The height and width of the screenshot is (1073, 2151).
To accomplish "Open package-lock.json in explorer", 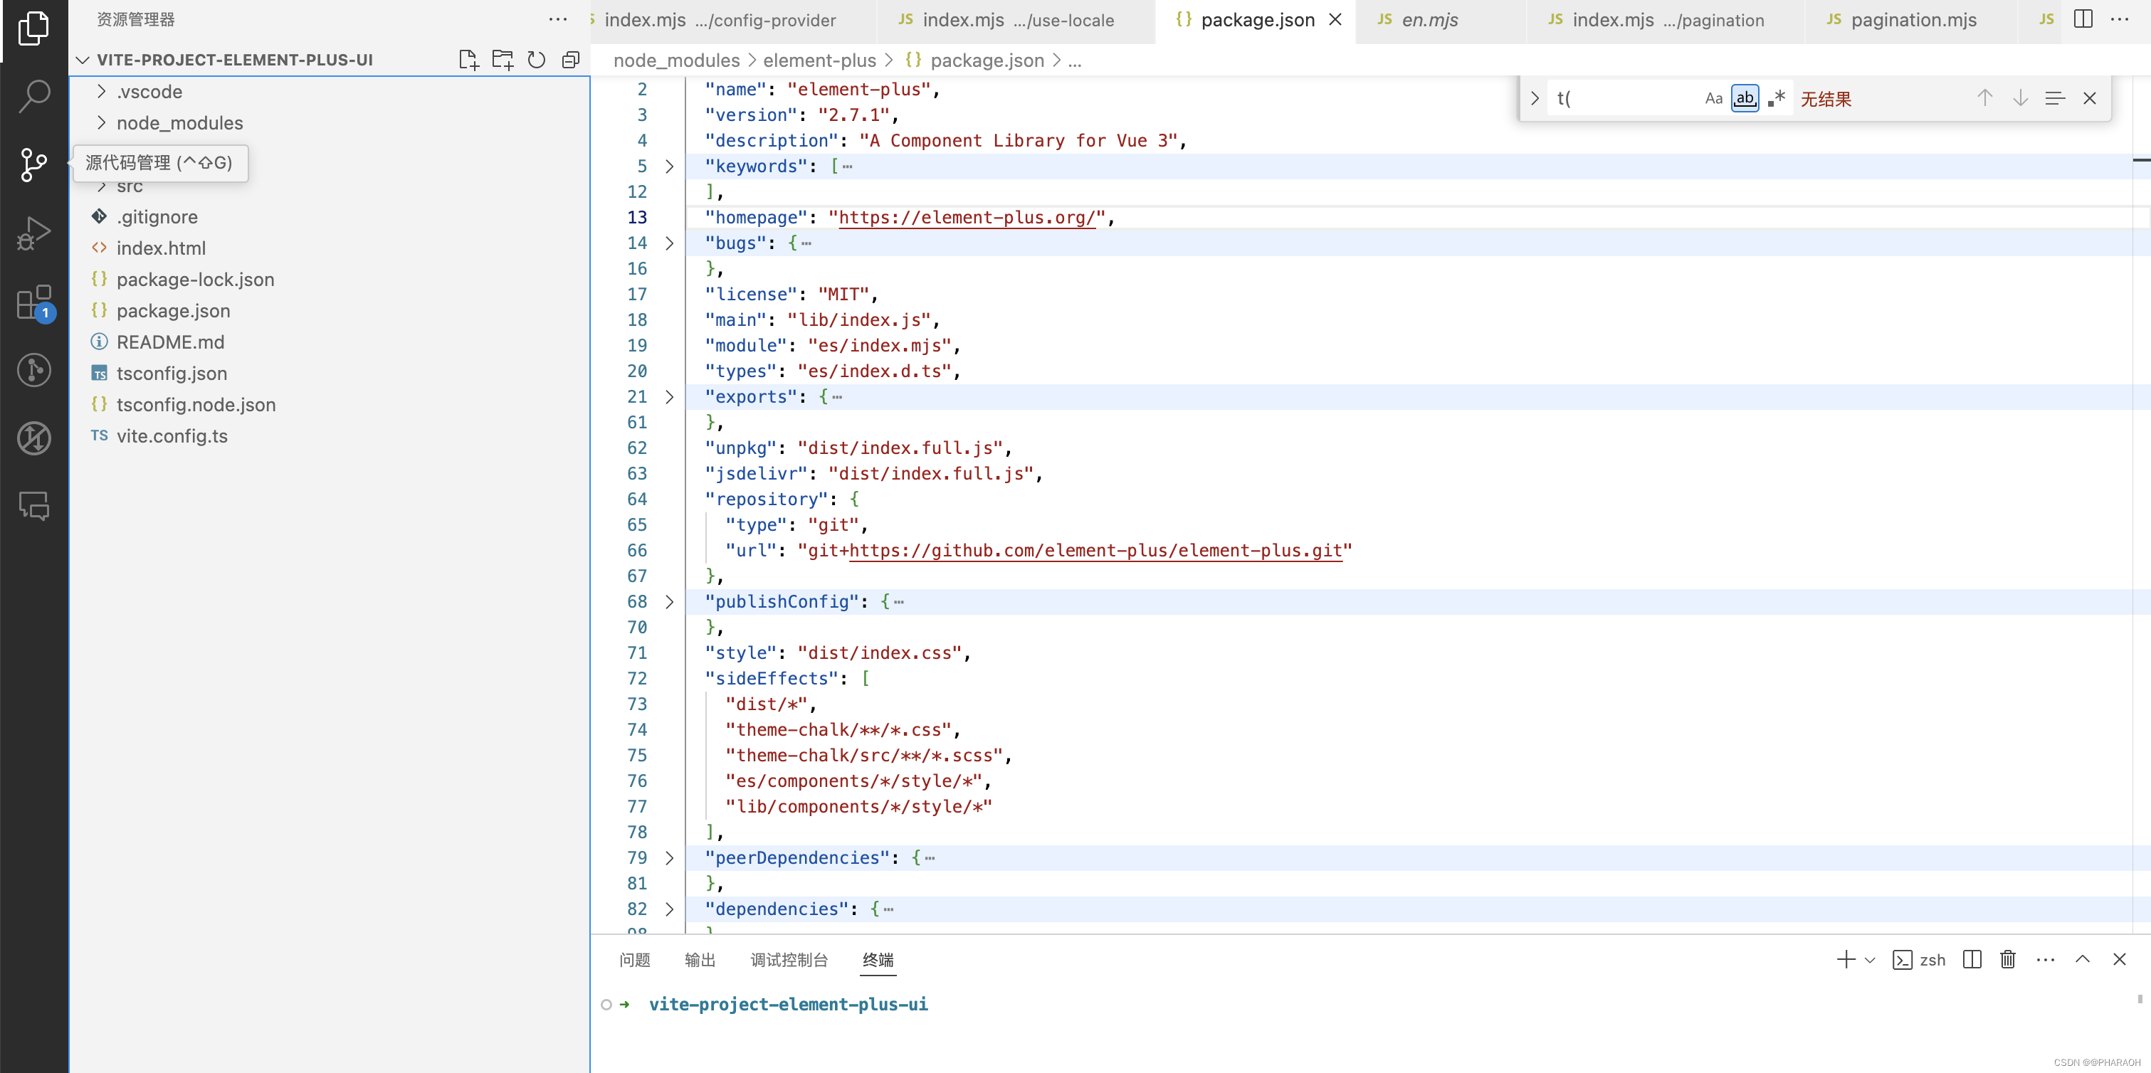I will pos(330,280).
